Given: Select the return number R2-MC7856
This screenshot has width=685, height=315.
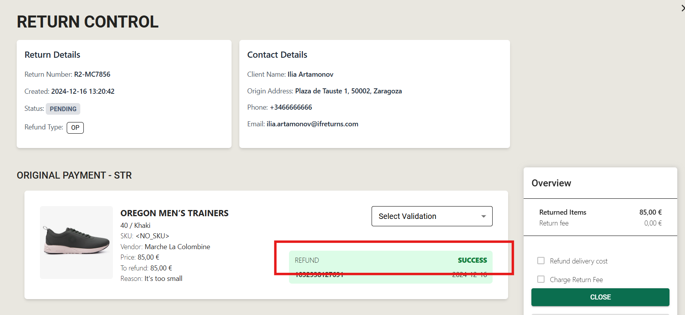Looking at the screenshot, I should click(92, 74).
